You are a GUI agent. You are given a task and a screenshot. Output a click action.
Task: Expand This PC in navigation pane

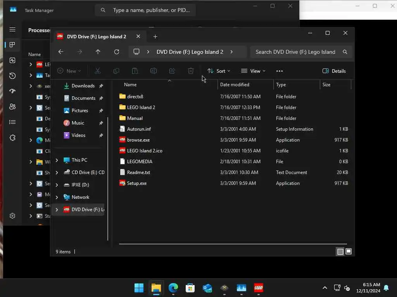click(57, 160)
